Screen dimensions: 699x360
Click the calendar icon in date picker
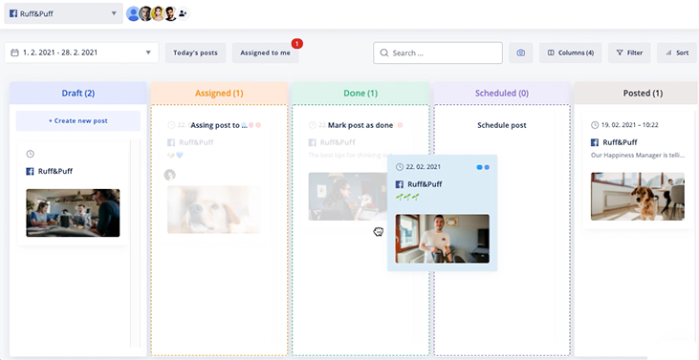(14, 53)
